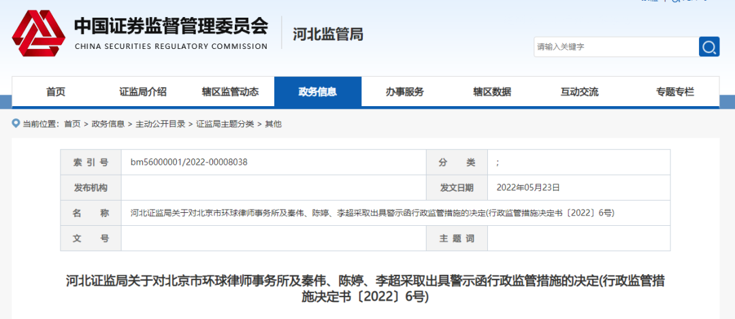
Task: Click the 发文日期 label cell
Action: [x=457, y=188]
